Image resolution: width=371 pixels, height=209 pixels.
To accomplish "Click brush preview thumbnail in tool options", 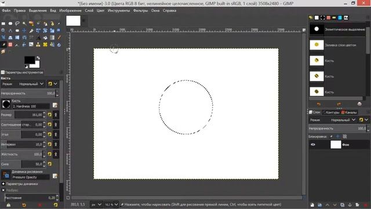I will [x=6, y=104].
